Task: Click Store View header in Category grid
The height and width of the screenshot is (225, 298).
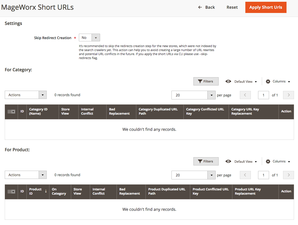Action: coord(68,112)
